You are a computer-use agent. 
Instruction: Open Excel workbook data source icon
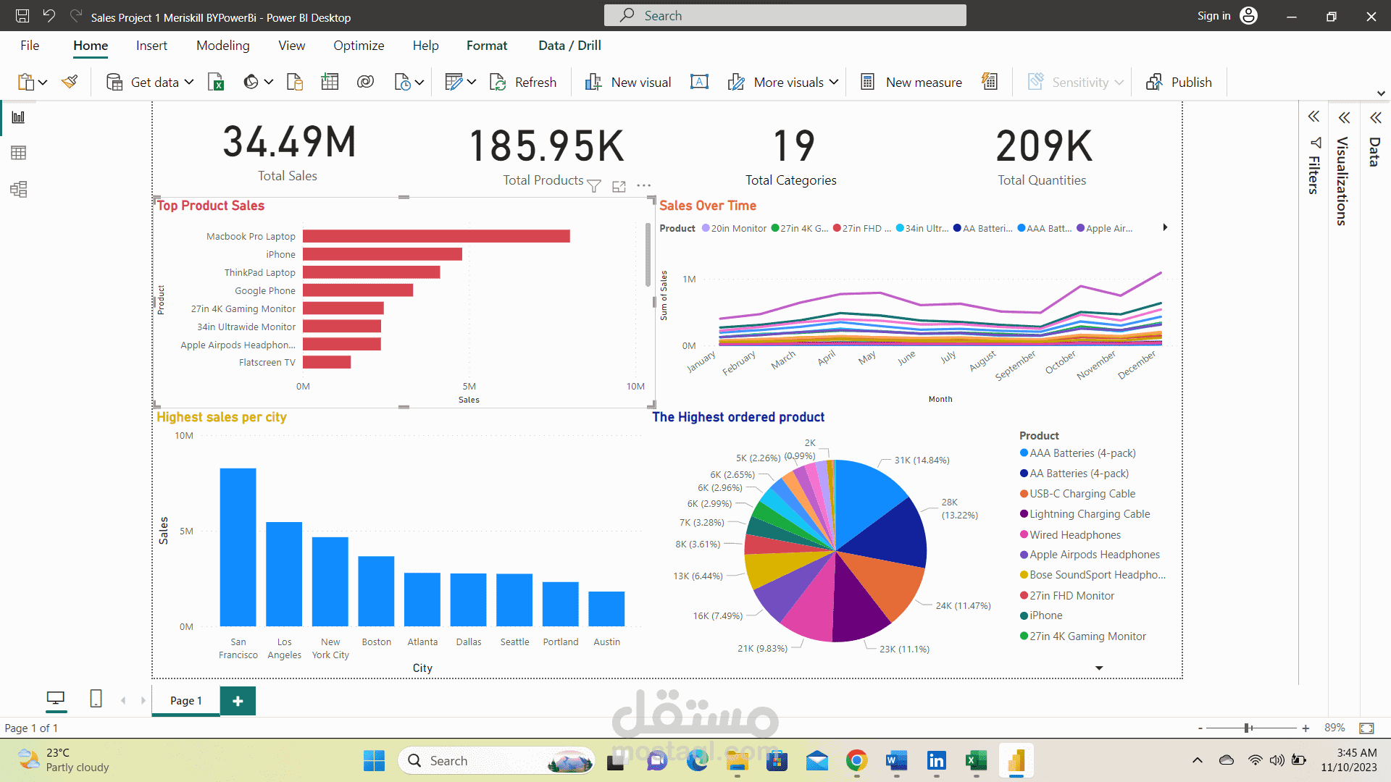coord(216,82)
